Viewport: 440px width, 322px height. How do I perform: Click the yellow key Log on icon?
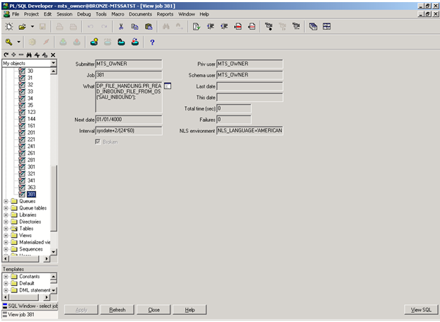coord(9,42)
